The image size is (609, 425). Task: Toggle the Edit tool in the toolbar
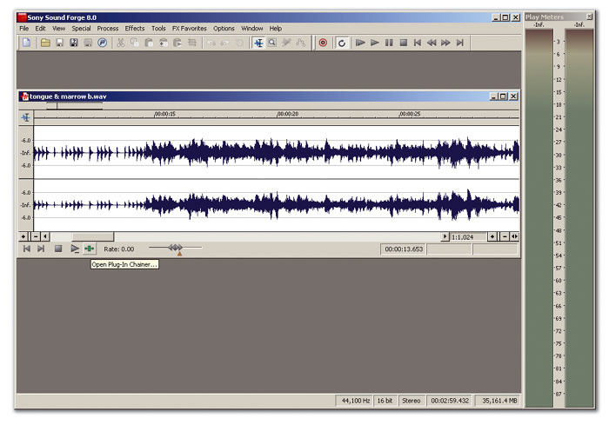tap(258, 43)
